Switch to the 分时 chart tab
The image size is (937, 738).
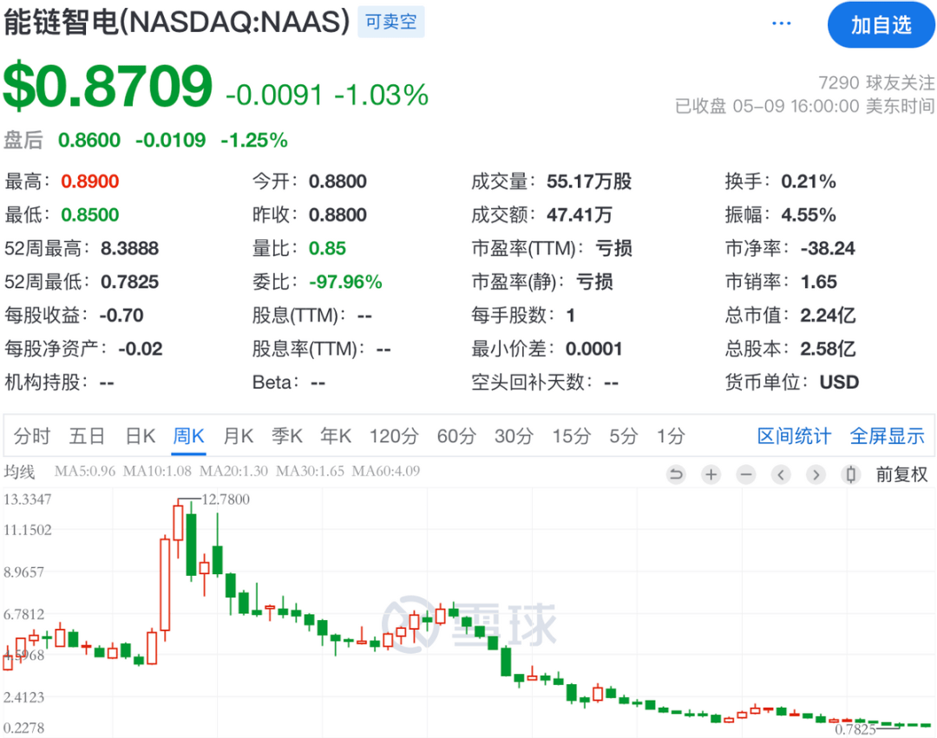(x=32, y=436)
